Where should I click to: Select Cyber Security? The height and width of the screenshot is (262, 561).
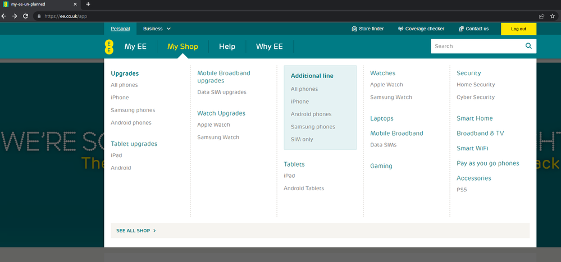point(476,97)
